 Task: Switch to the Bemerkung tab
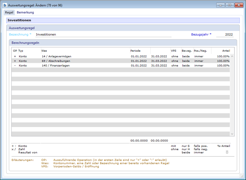pos(25,13)
